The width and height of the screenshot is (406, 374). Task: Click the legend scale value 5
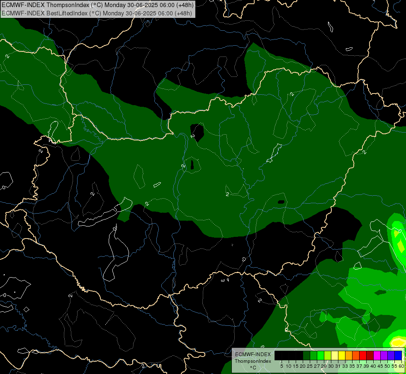(282, 366)
